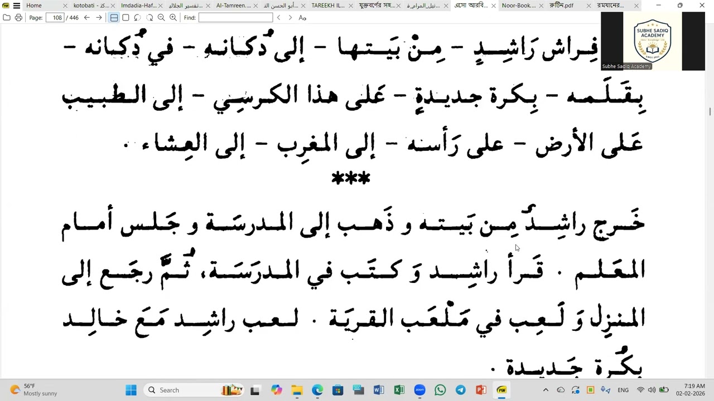
Task: Go to next page arrow
Action: (x=99, y=18)
